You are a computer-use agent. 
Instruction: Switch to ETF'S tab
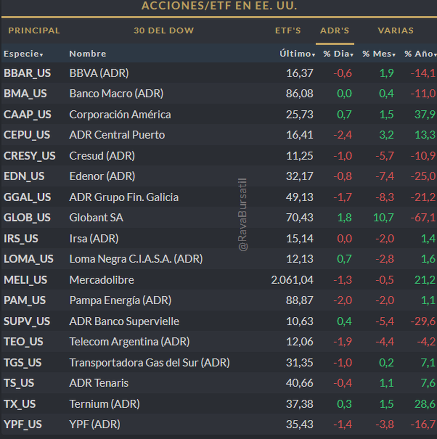[288, 31]
